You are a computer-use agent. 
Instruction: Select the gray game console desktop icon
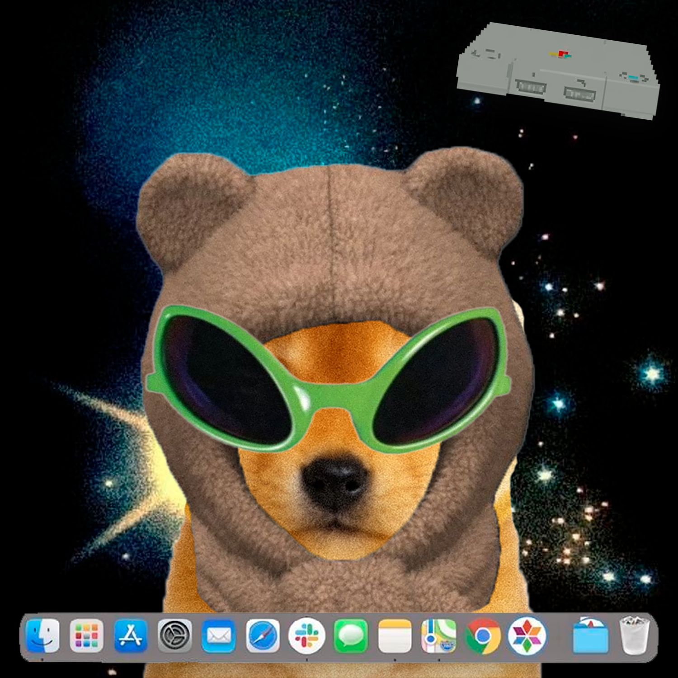[x=558, y=71]
